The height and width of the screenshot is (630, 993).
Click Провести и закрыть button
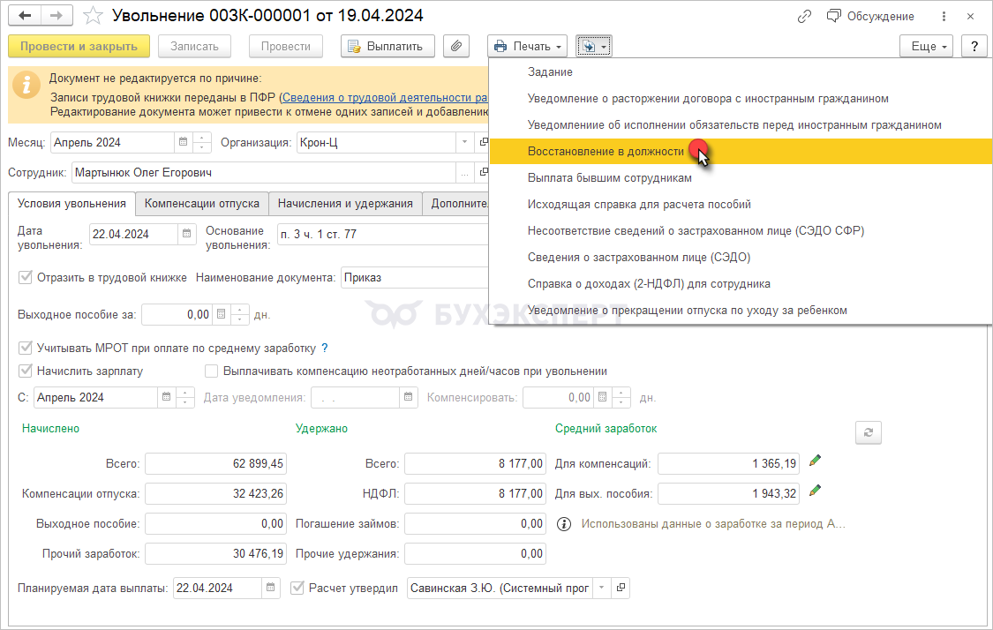[x=79, y=46]
